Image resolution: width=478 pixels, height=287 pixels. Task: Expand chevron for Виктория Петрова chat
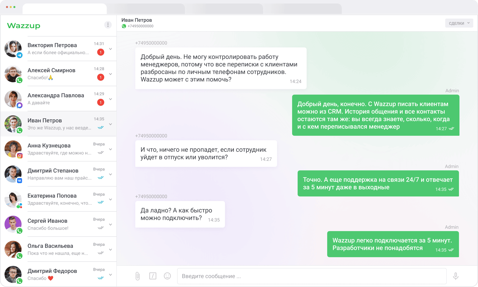coord(110,49)
